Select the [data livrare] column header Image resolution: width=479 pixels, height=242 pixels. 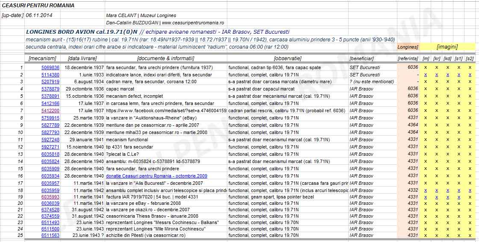click(82, 58)
